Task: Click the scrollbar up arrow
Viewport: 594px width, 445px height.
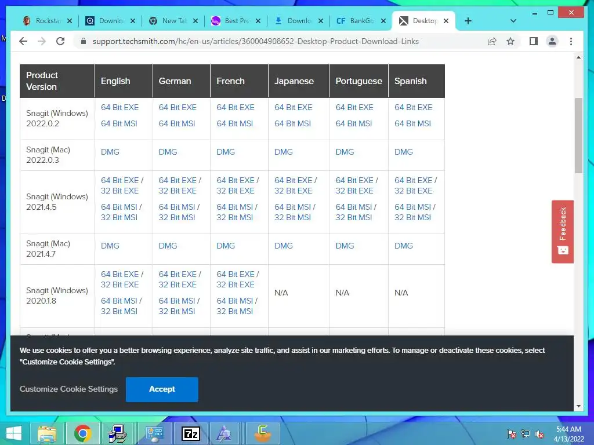Action: pos(578,57)
